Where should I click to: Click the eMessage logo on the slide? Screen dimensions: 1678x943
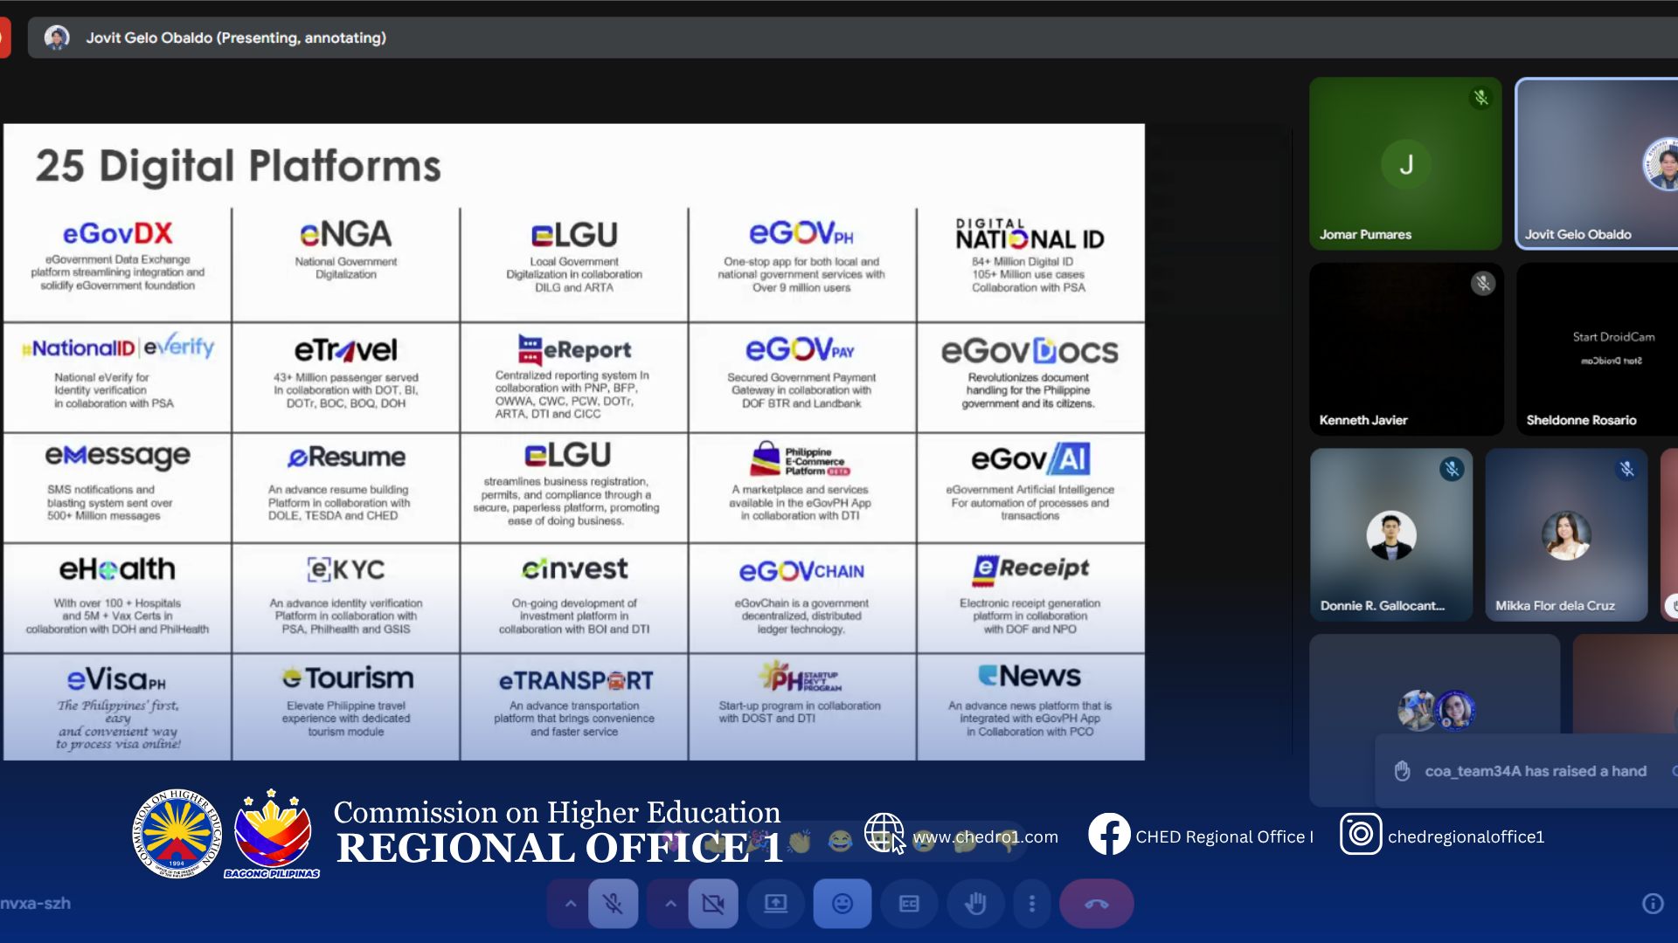tap(117, 456)
